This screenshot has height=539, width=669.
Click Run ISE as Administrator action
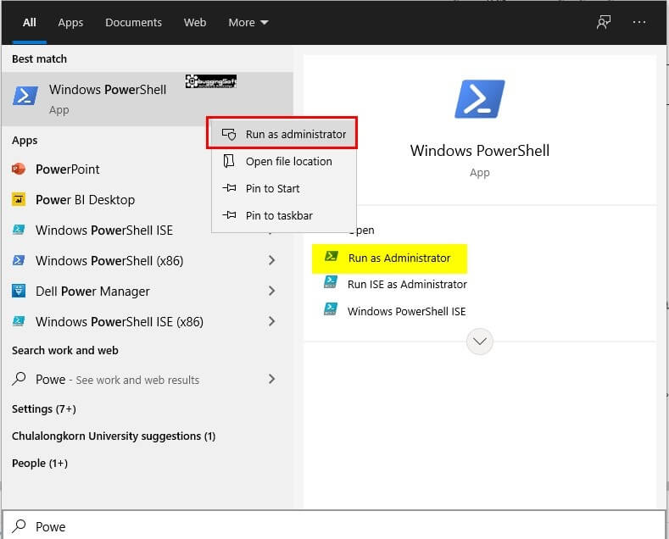pos(407,285)
